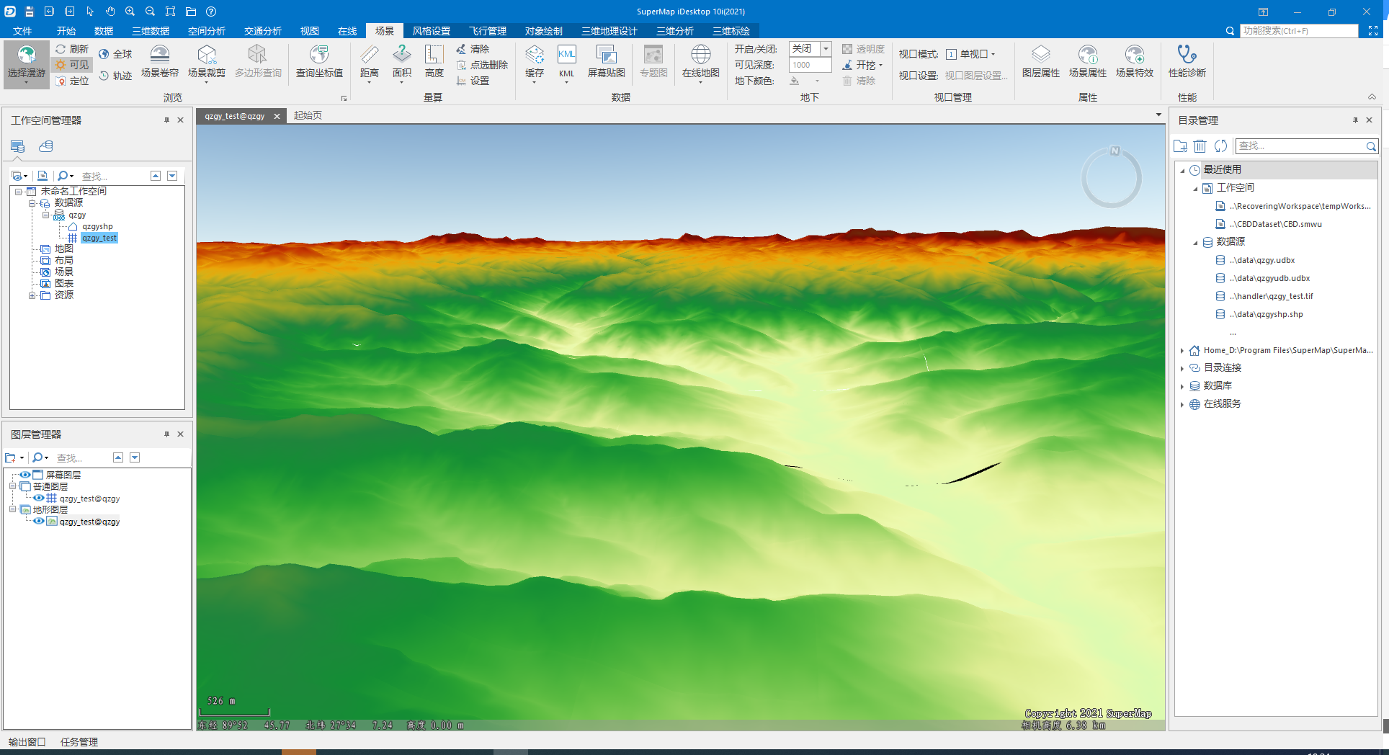Start the 距离 distance measurement
The height and width of the screenshot is (755, 1389).
point(369,63)
